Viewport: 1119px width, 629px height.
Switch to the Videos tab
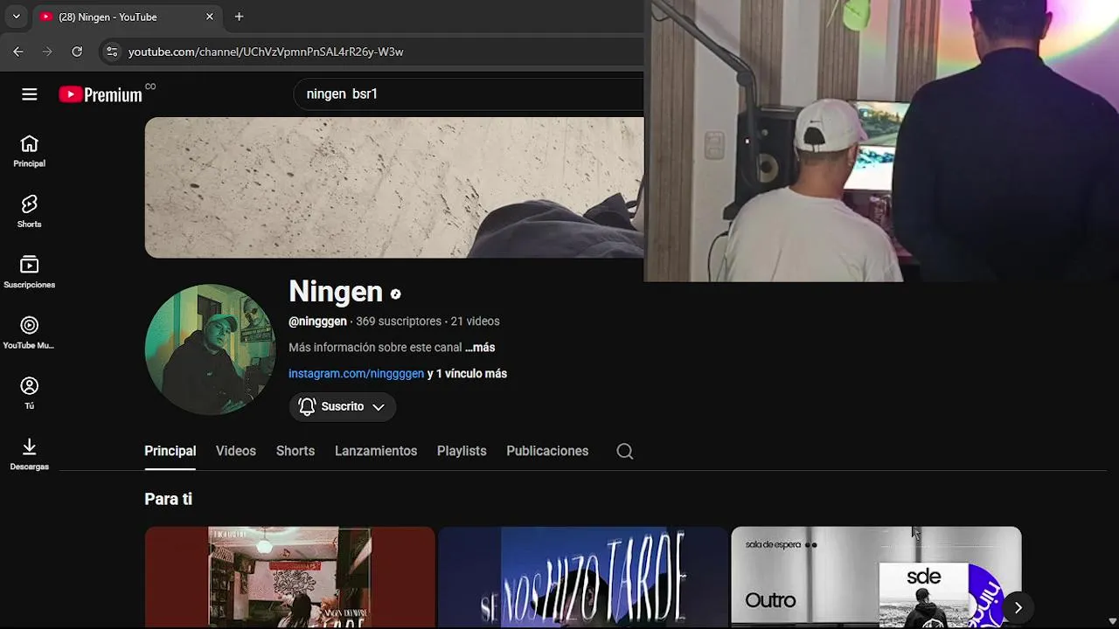236,451
